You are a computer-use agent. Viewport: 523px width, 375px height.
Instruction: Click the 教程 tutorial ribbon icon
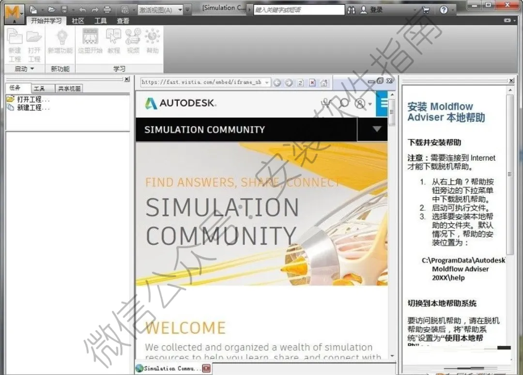pos(113,36)
